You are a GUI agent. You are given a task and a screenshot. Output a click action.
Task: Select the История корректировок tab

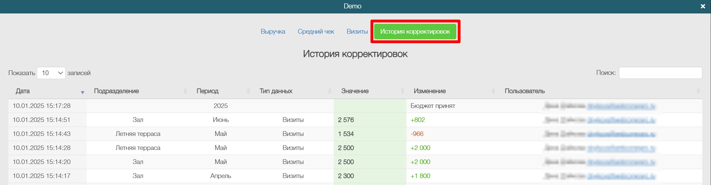coord(415,31)
